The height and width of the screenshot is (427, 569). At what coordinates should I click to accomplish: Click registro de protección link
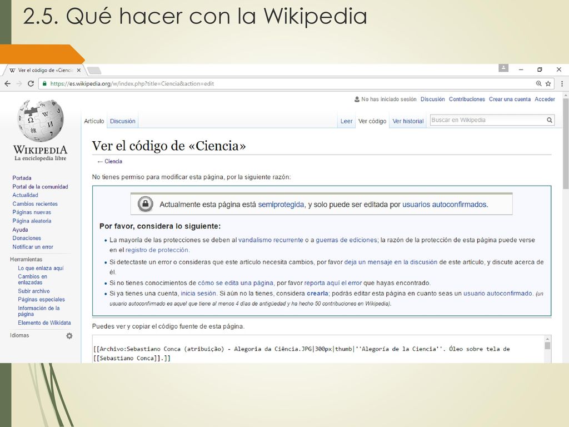tap(157, 250)
